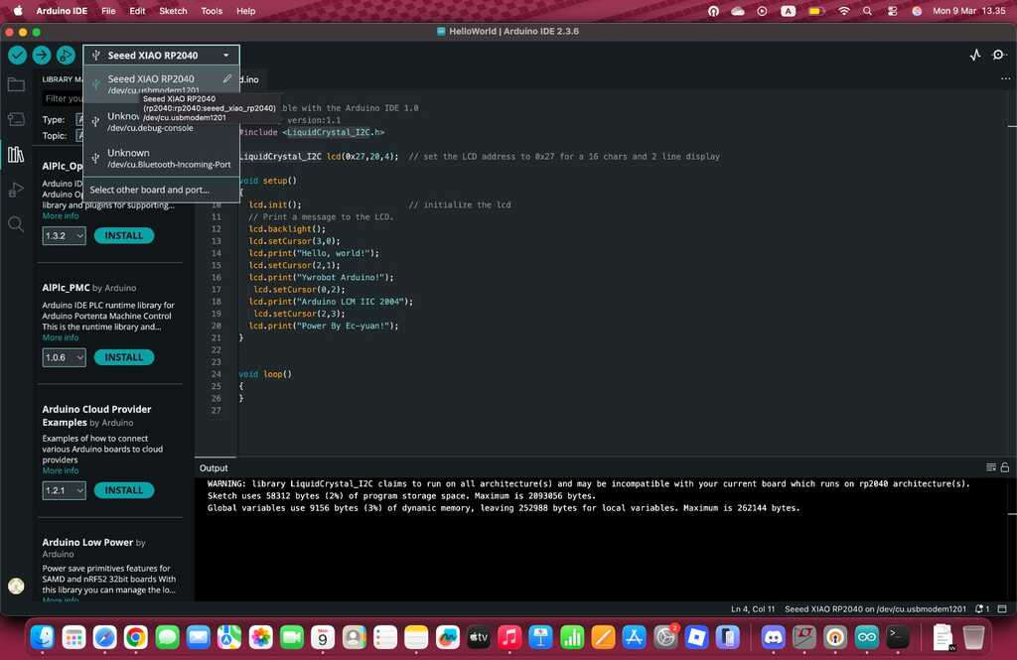
Task: Open Control Center in the menu bar
Action: tap(892, 11)
